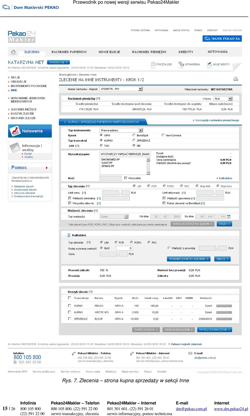Click the Kalkulator section icon

coord(69,235)
